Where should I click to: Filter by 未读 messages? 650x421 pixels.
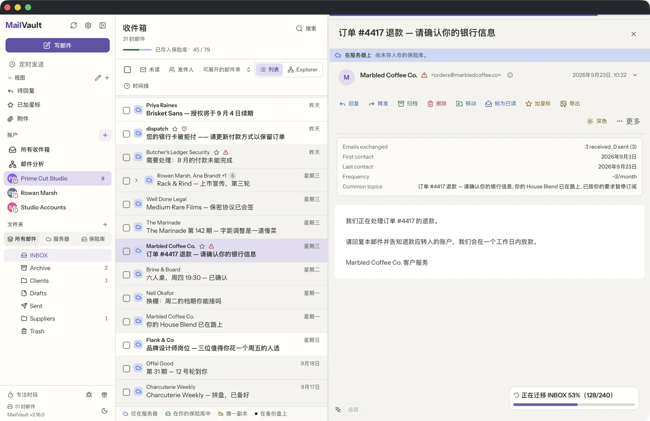[x=150, y=70]
